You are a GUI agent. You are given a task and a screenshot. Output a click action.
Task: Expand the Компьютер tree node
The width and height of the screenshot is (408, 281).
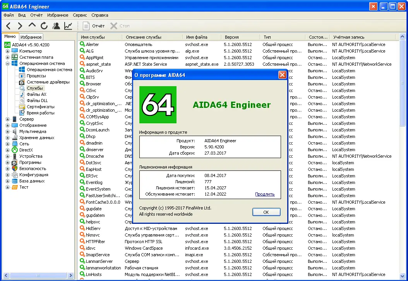[7, 51]
